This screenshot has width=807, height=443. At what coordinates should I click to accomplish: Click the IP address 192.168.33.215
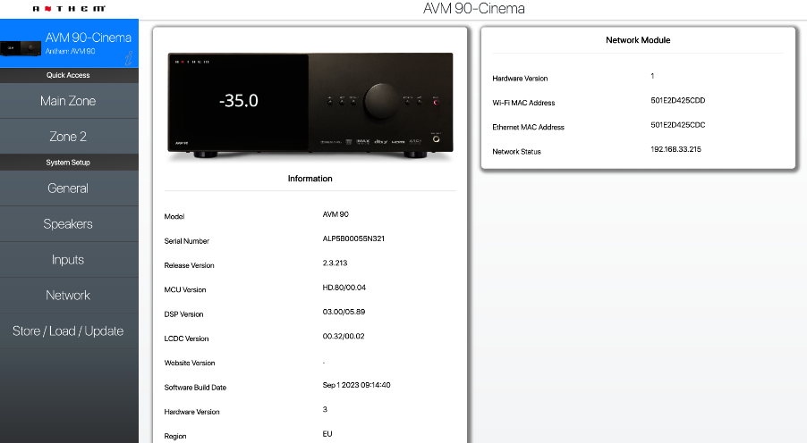pos(675,149)
